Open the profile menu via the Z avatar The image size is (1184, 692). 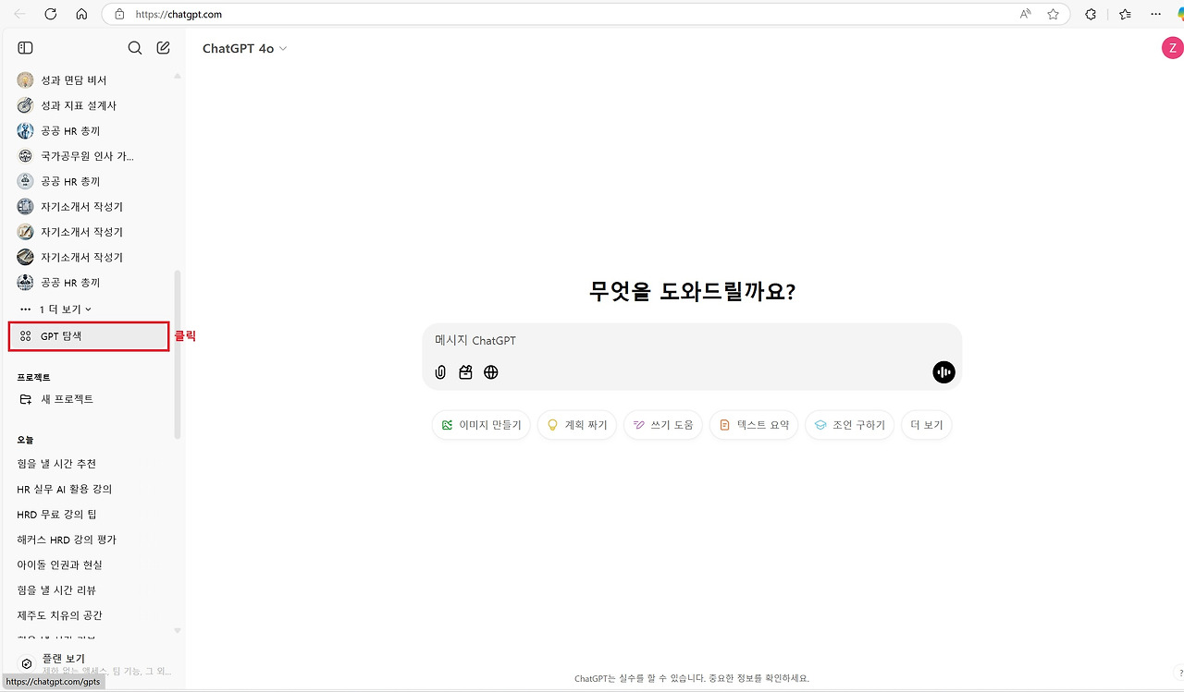pos(1172,48)
